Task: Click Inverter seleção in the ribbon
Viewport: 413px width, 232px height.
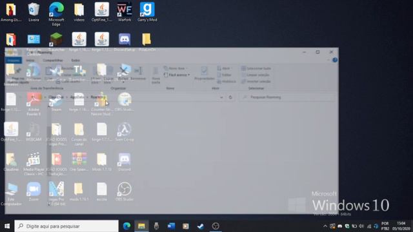Action: [256, 82]
